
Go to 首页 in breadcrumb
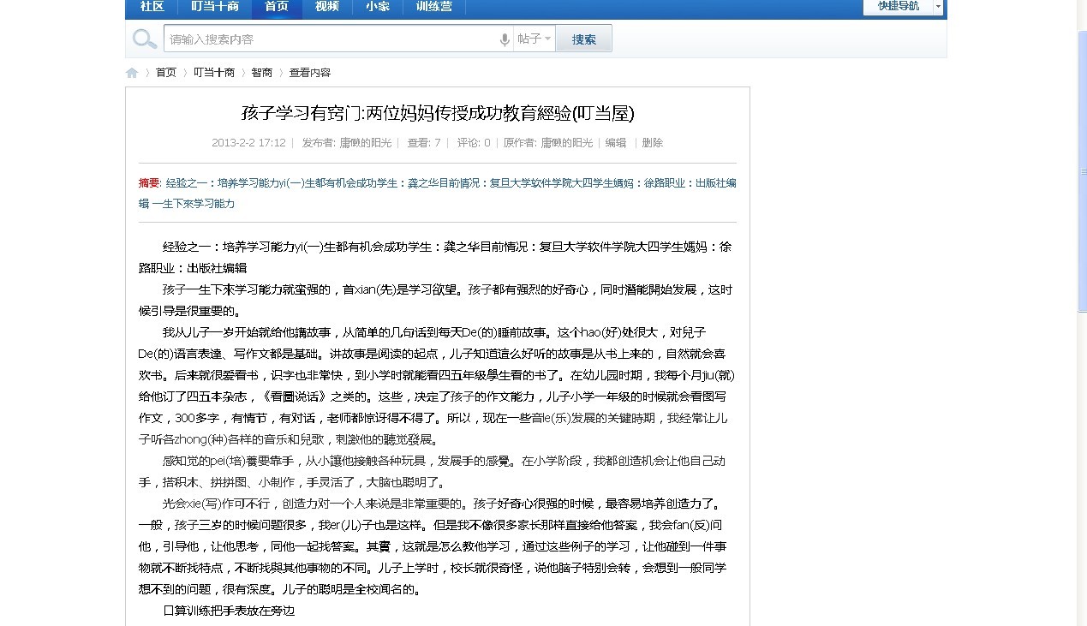coord(166,73)
